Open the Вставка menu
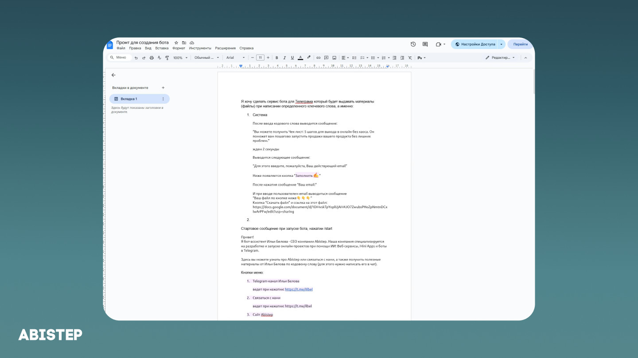This screenshot has width=638, height=358. pyautogui.click(x=162, y=48)
